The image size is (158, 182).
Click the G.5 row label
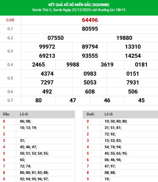coord(10,78)
